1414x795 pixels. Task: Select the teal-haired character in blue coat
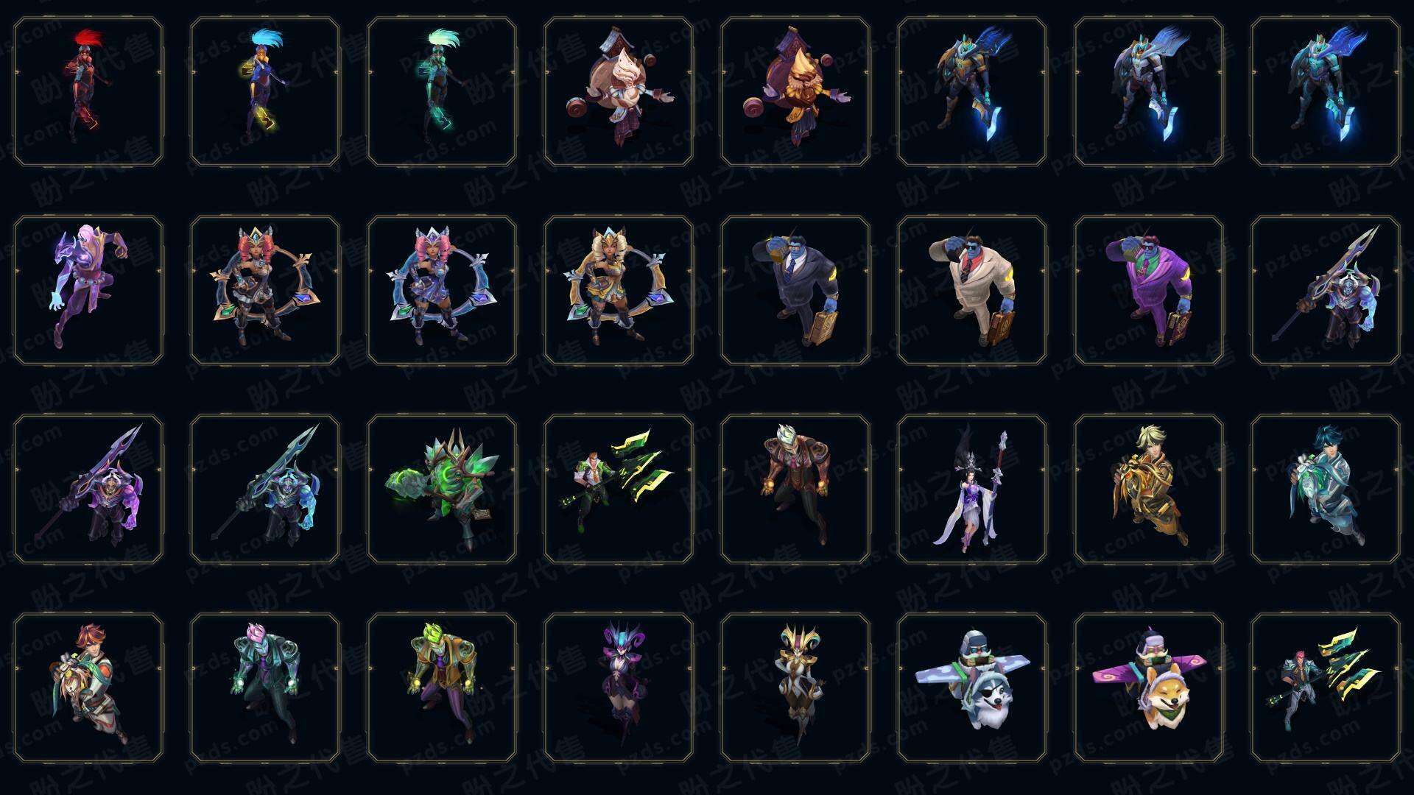(1326, 490)
